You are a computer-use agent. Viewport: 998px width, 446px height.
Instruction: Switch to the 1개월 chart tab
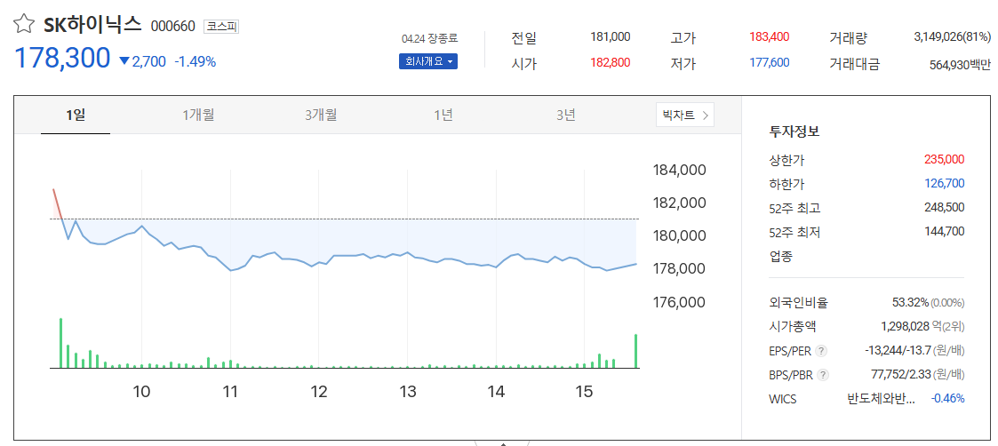198,115
